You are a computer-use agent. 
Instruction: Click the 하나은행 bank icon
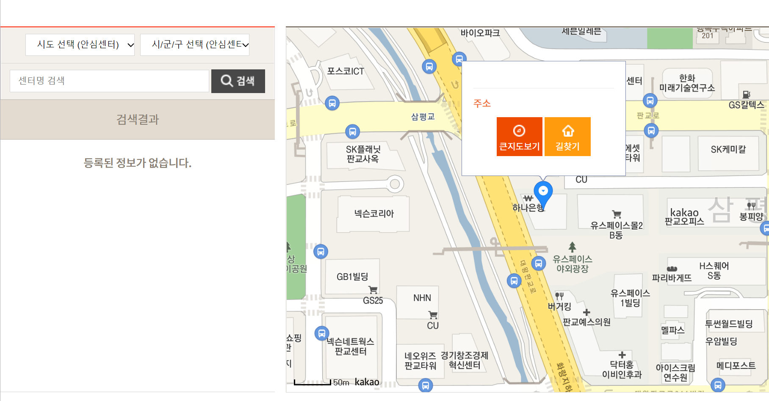528,198
